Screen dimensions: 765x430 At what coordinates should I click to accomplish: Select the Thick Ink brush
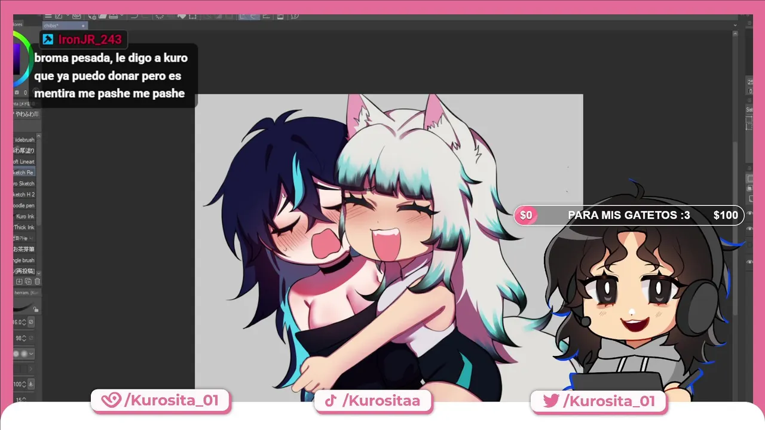pyautogui.click(x=25, y=228)
